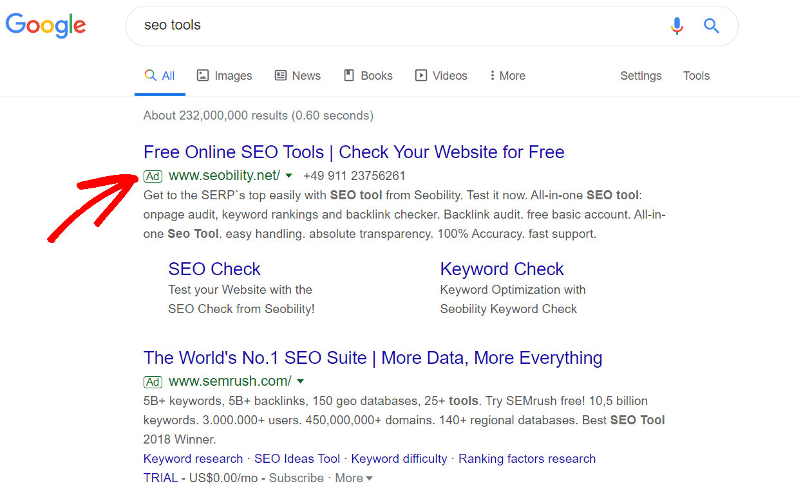
Task: Start voice search with the microphone icon
Action: [676, 26]
